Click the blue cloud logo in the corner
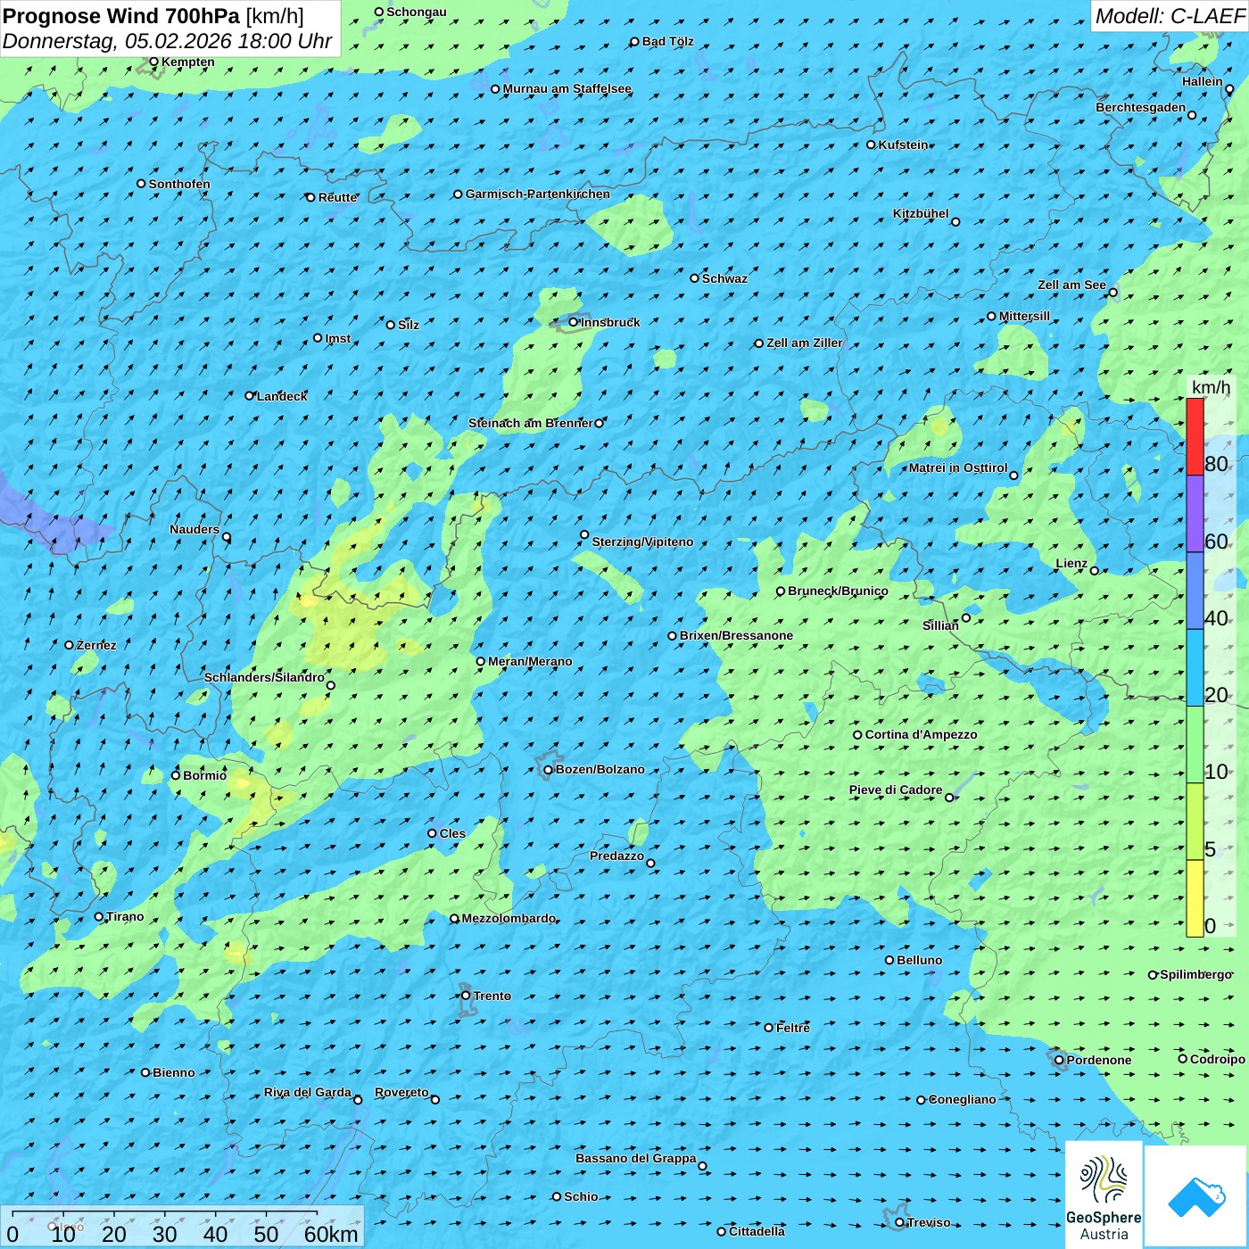 coord(1196,1196)
